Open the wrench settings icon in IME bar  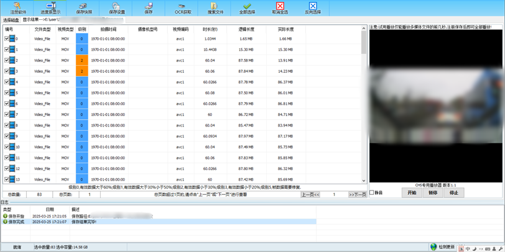(500, 248)
